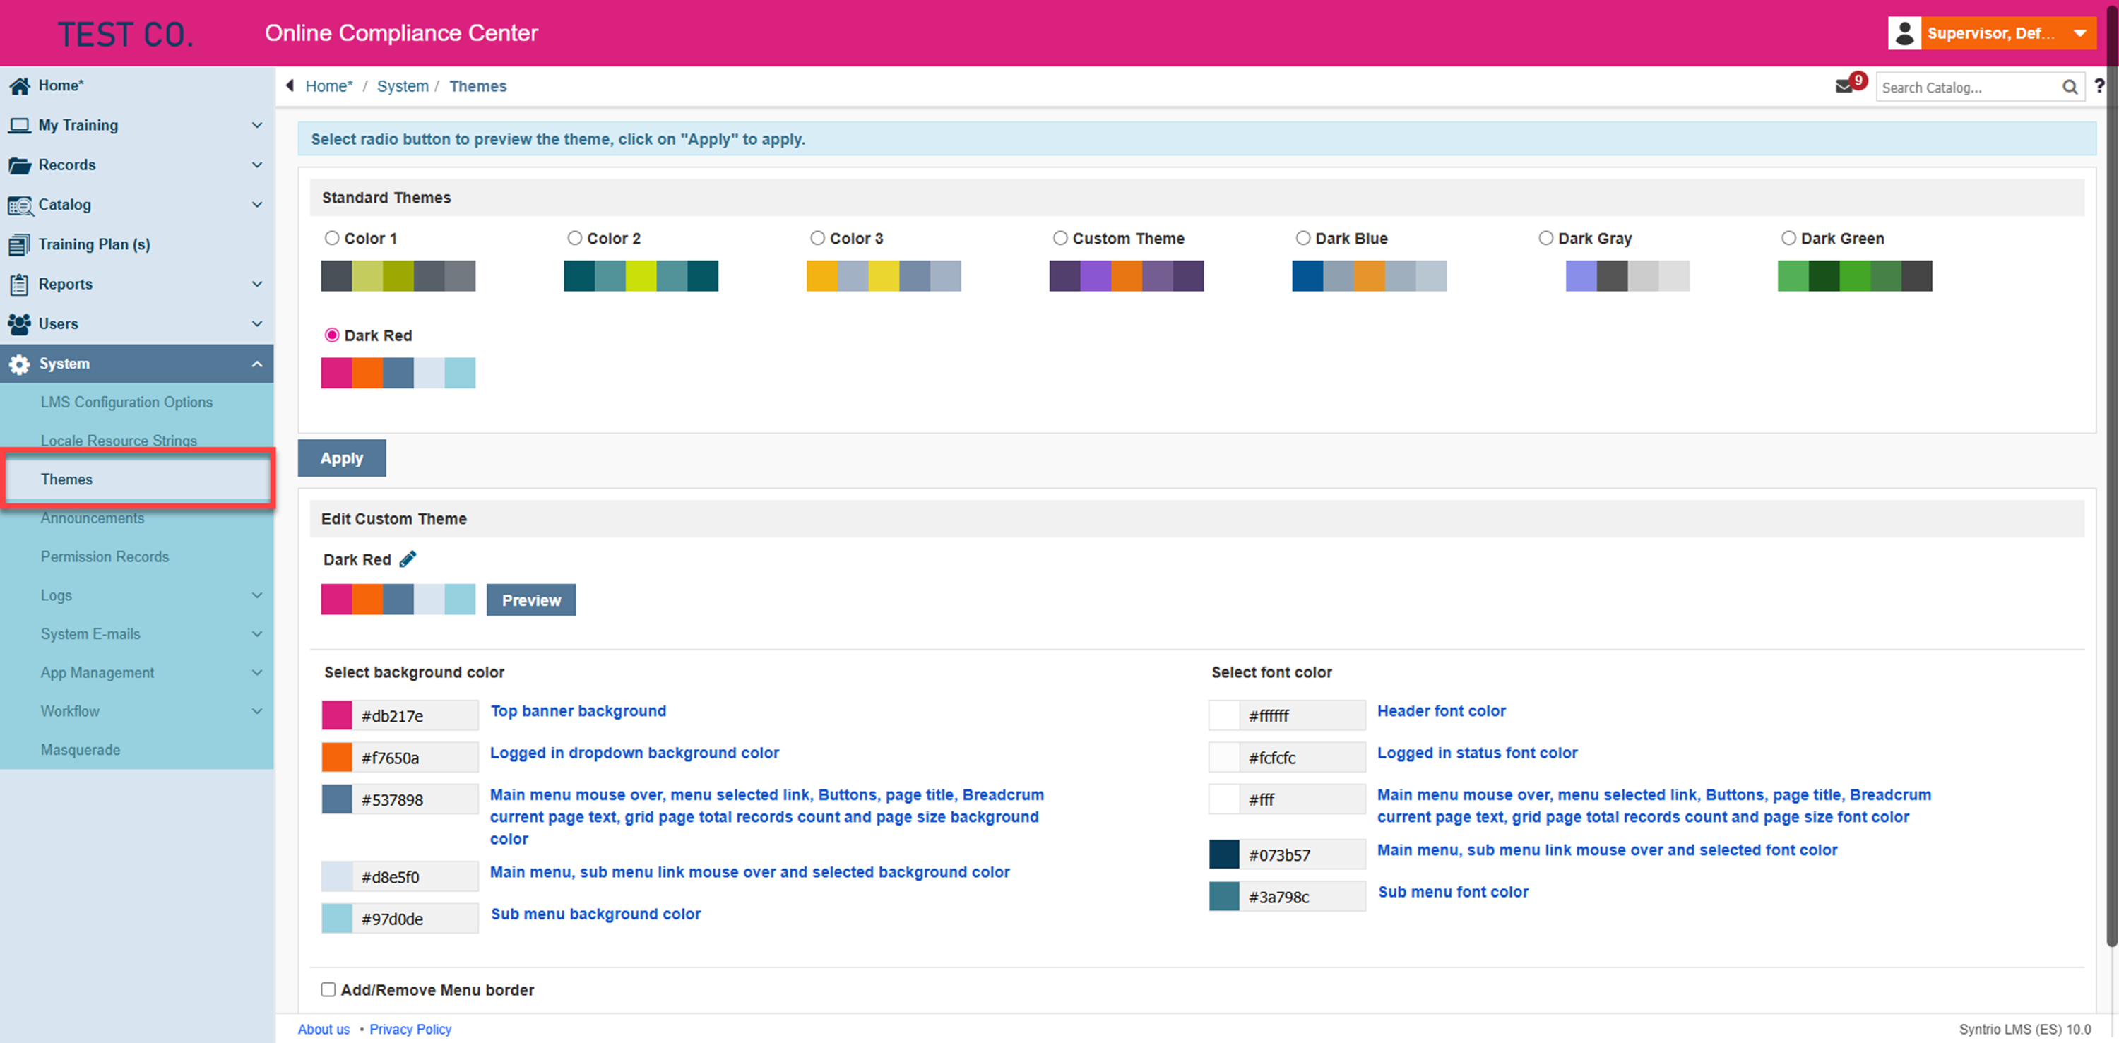Open LMS Configuration Options menu item
The width and height of the screenshot is (2119, 1043).
click(x=126, y=403)
